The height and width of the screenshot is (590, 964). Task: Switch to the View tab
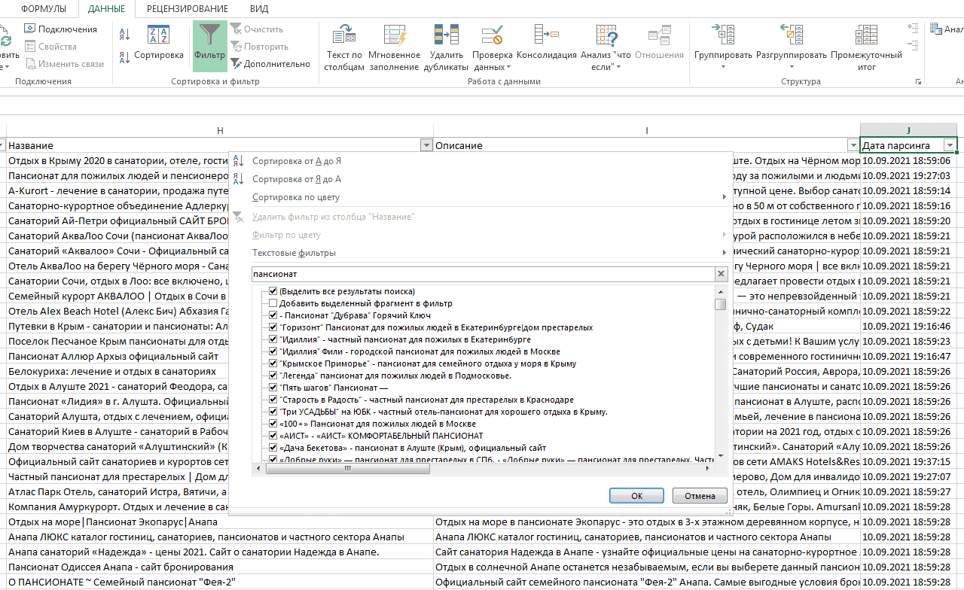pos(258,9)
